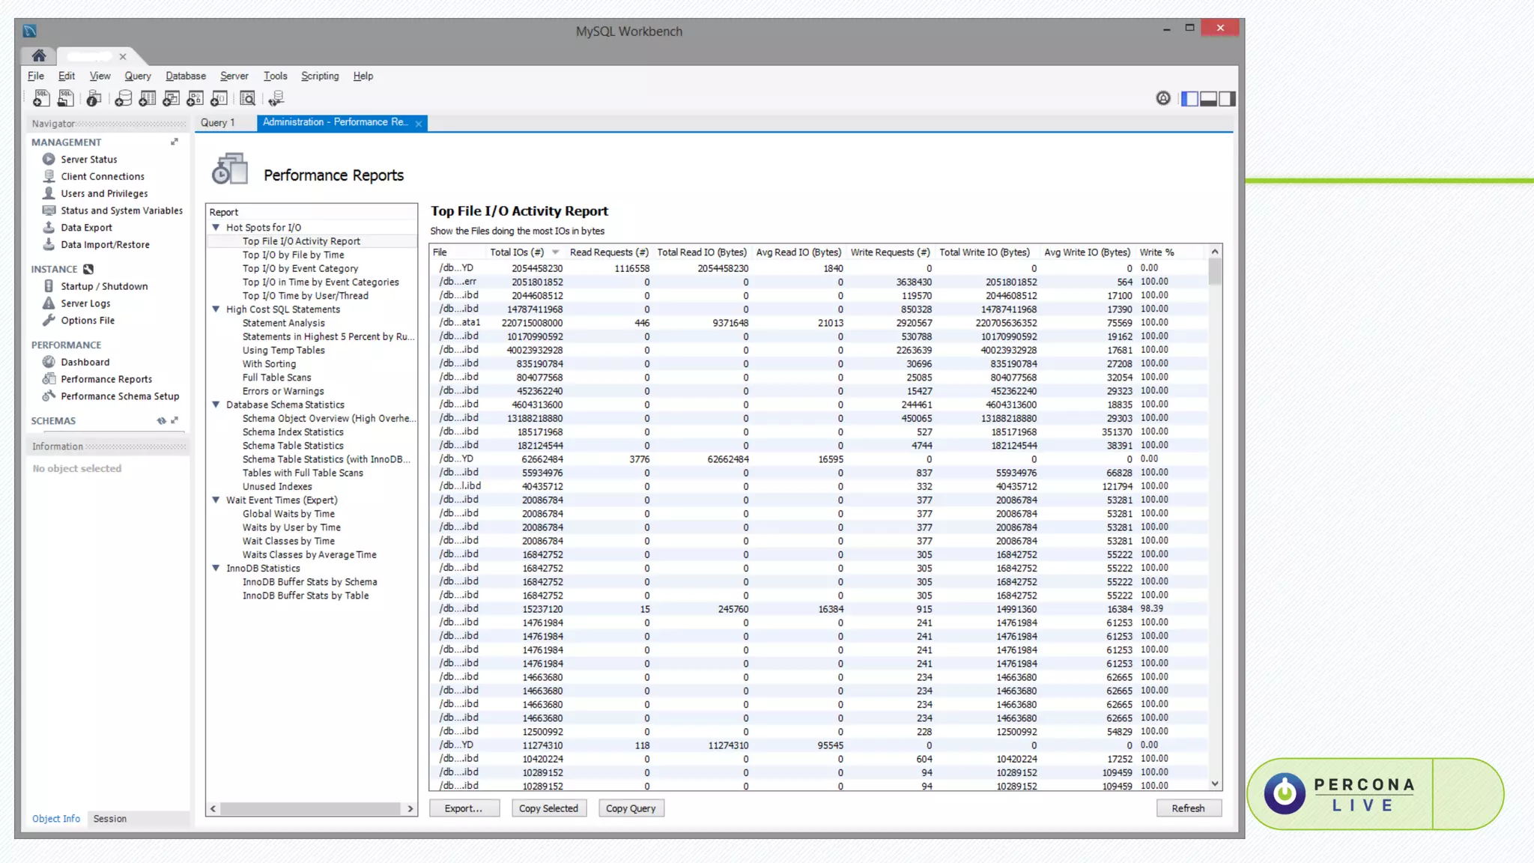
Task: Open the Scripting menu
Action: pyautogui.click(x=320, y=76)
